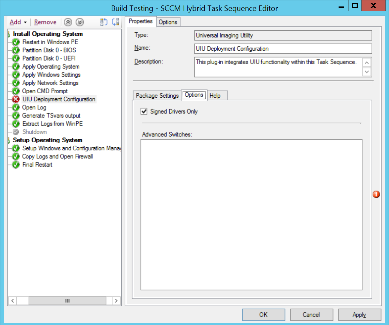Screen dimensions: 389x325
Task: Select Final Restart step
Action: (37, 165)
